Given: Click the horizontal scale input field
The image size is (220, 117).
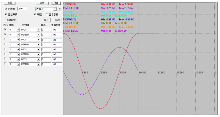Looking at the screenshot, I should 22,9.
